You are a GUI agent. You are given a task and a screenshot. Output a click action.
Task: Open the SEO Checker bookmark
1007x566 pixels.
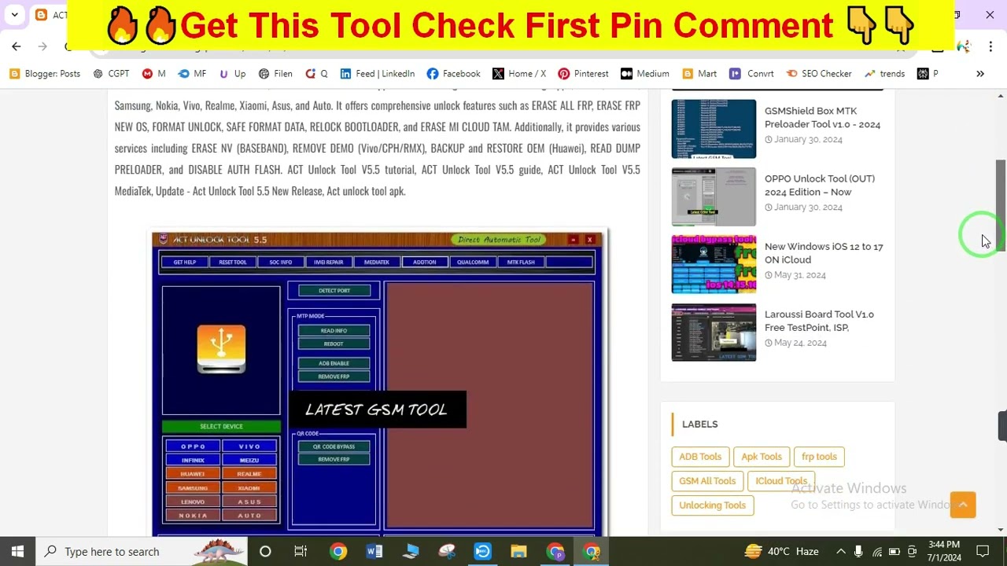click(x=818, y=74)
